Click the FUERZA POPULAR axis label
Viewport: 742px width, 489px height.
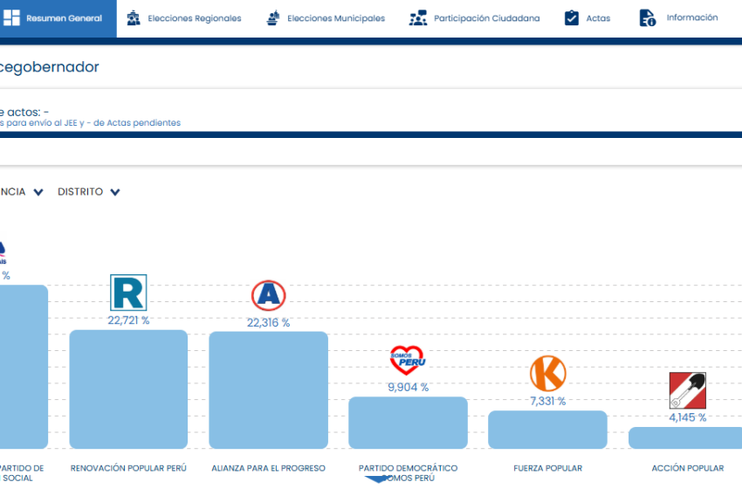pos(547,468)
